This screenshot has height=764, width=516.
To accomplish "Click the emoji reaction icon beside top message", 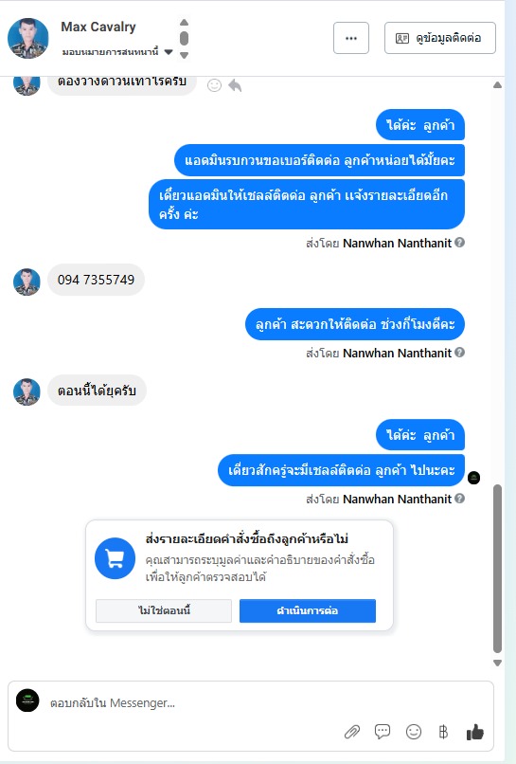I will (x=214, y=85).
